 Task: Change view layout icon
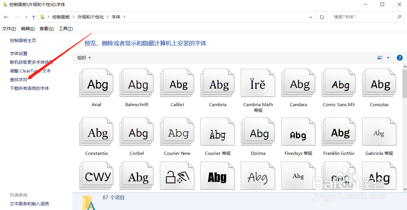380,58
